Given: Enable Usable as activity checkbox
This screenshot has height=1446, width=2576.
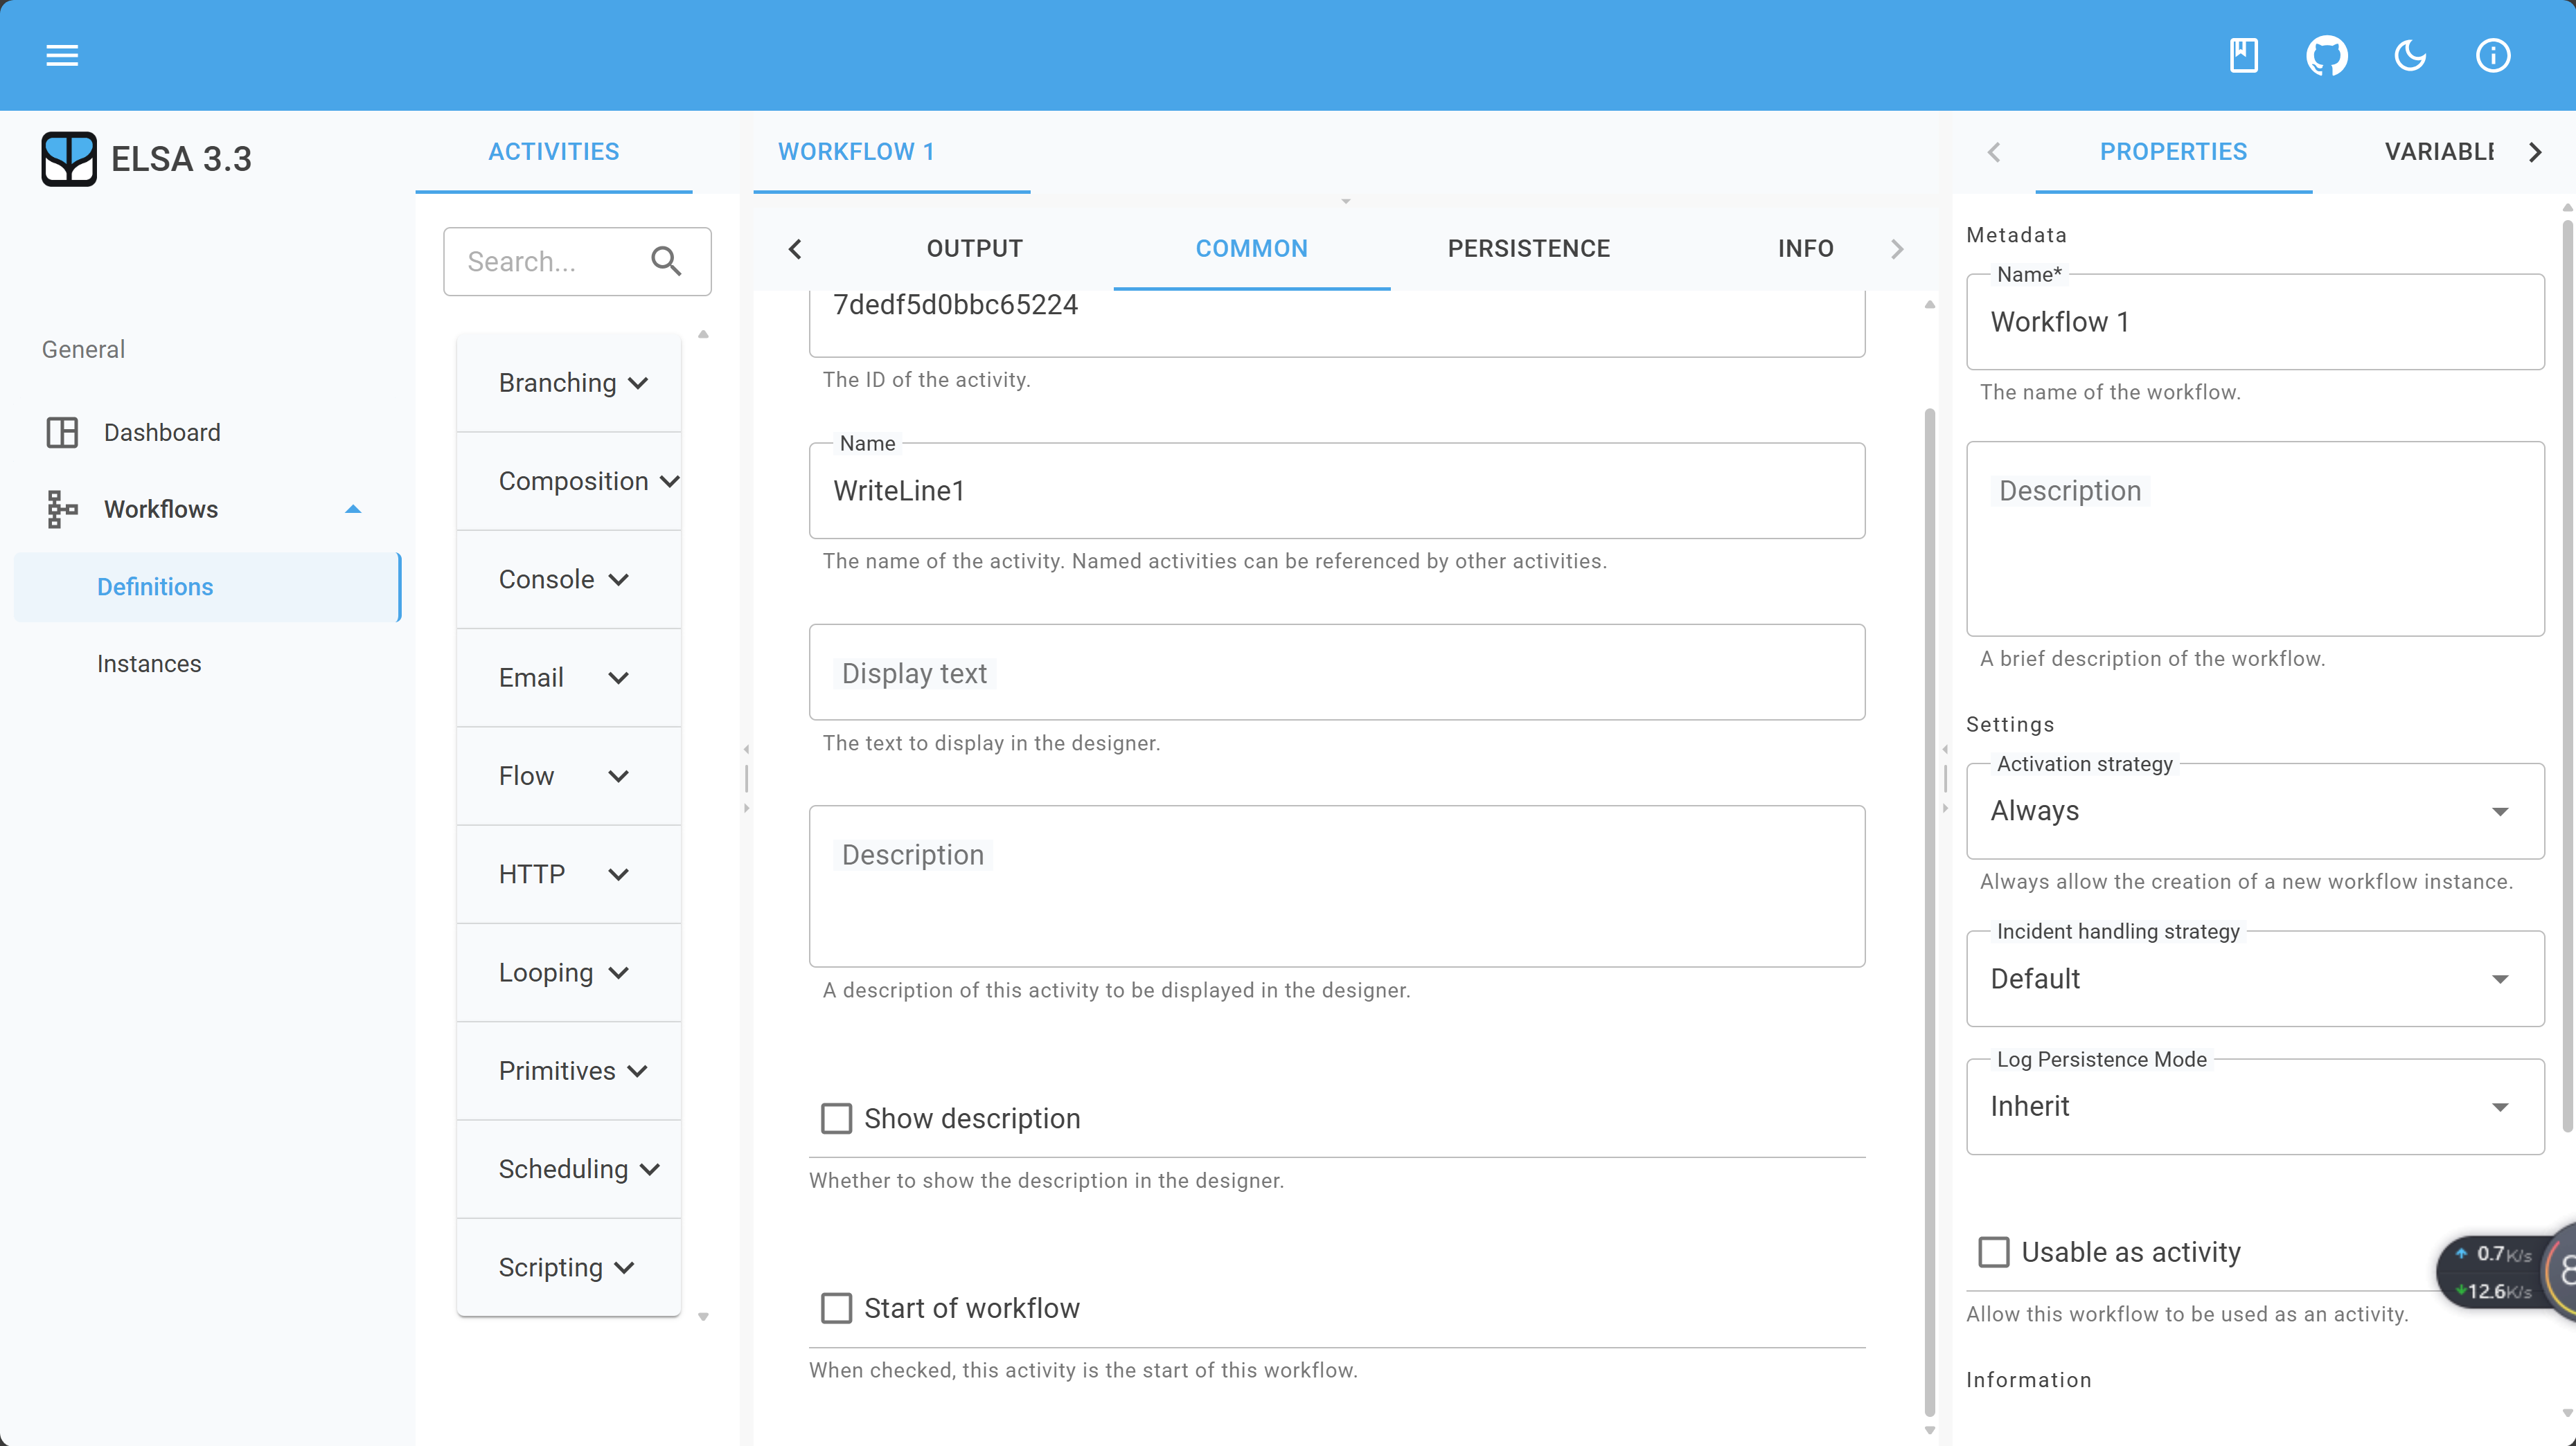Looking at the screenshot, I should (x=1993, y=1252).
